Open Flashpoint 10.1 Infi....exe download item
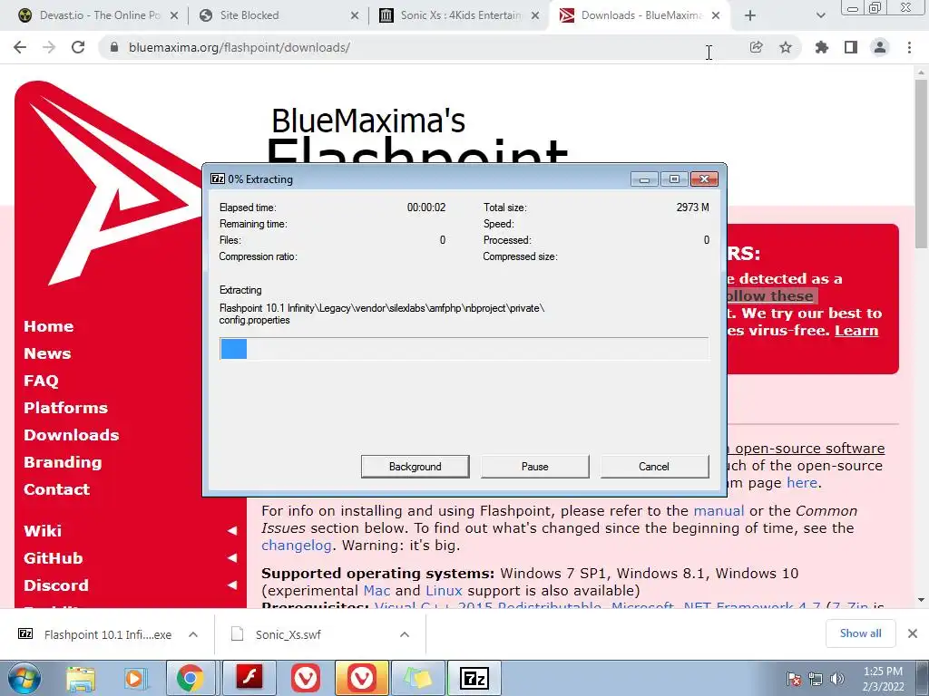Viewport: 929px width, 696px height. pyautogui.click(x=108, y=634)
